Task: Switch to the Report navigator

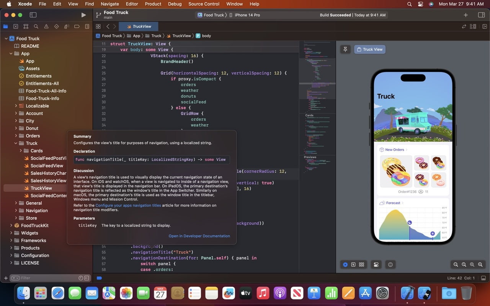Action: [x=87, y=26]
